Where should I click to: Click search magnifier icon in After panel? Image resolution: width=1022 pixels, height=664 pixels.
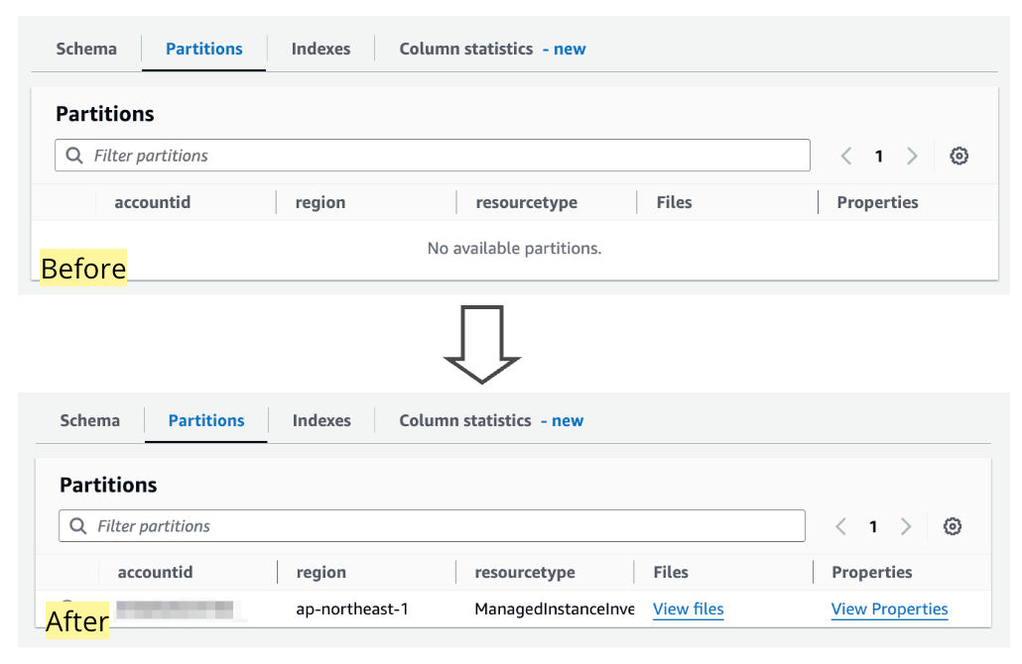pyautogui.click(x=78, y=526)
